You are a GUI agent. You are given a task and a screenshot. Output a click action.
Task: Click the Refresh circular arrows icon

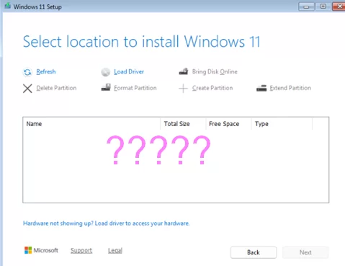27,72
